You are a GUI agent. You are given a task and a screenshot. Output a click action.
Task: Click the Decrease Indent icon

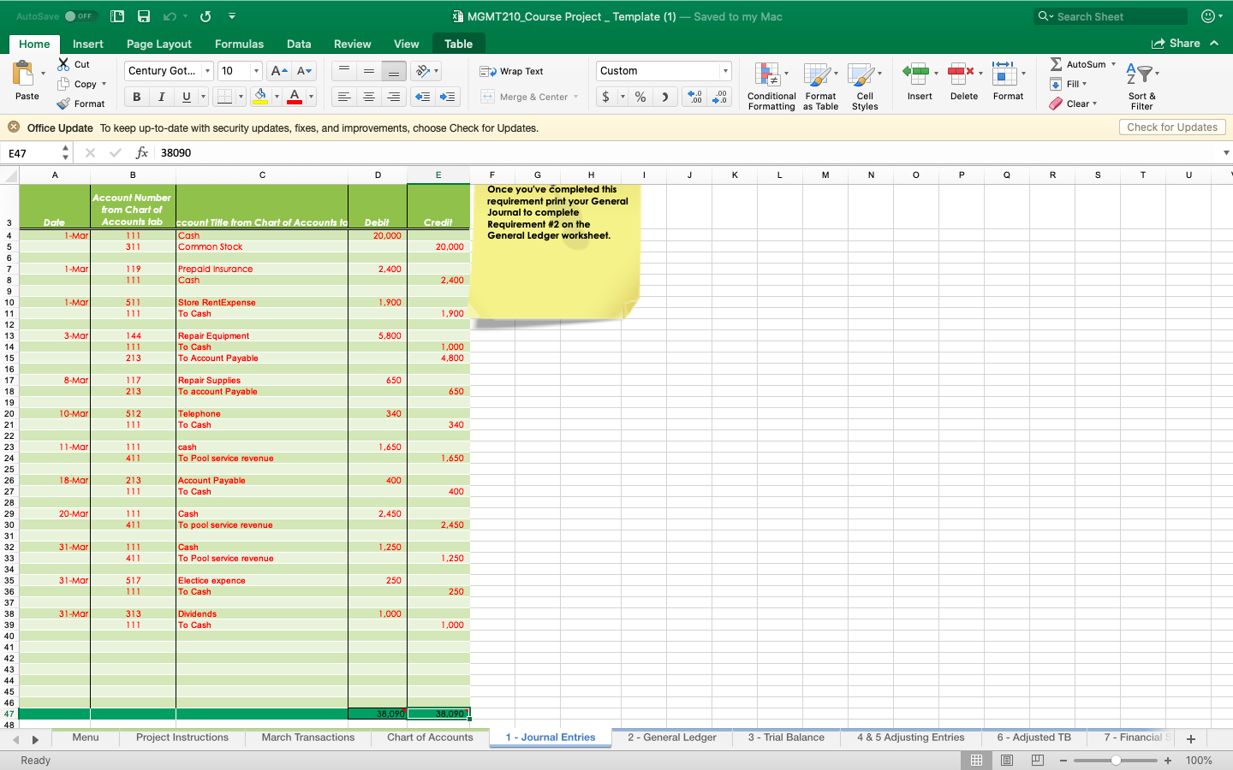point(423,97)
